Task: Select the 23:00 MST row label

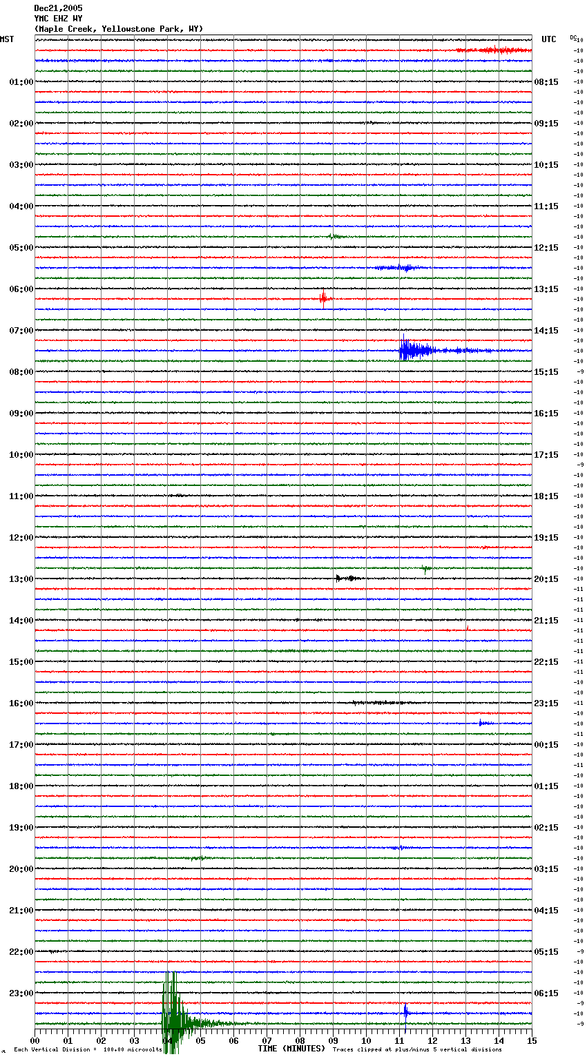Action: tap(21, 993)
